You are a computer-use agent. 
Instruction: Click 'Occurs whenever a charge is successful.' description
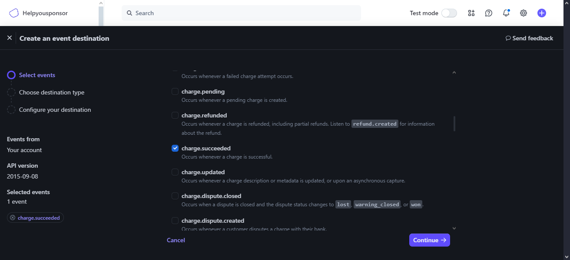(227, 157)
